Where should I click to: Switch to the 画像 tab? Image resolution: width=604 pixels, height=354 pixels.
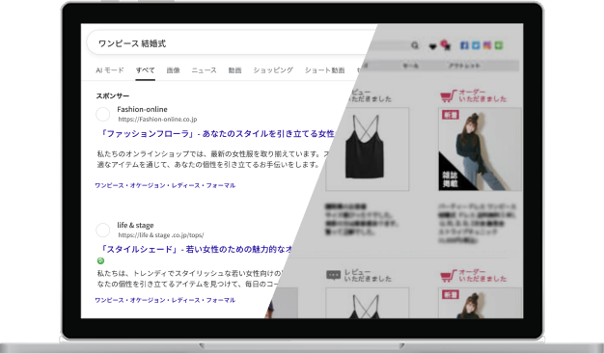point(173,70)
